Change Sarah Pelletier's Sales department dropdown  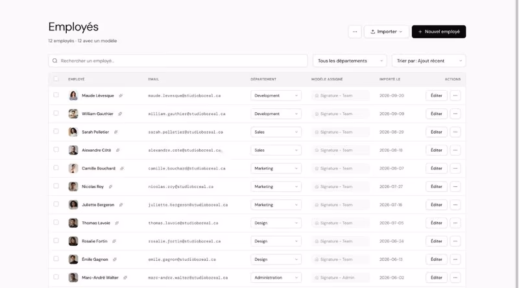point(276,132)
